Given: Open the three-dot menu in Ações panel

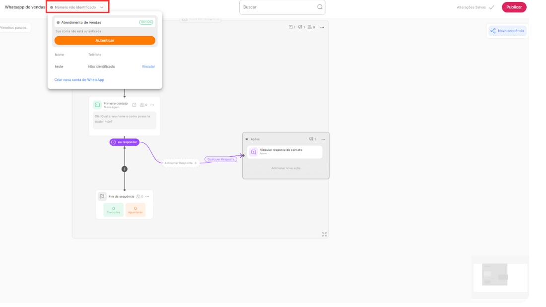Looking at the screenshot, I should click(x=323, y=139).
